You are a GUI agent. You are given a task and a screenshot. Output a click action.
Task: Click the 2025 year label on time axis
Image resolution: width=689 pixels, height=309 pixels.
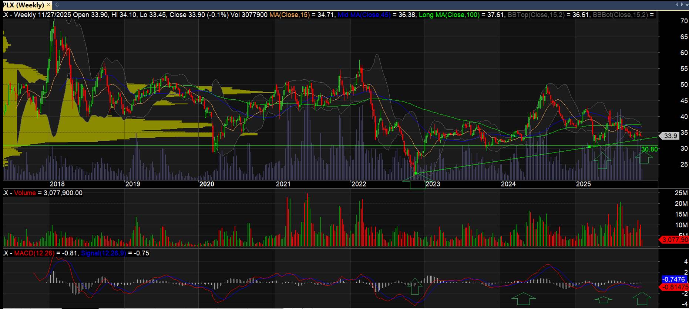[584, 184]
